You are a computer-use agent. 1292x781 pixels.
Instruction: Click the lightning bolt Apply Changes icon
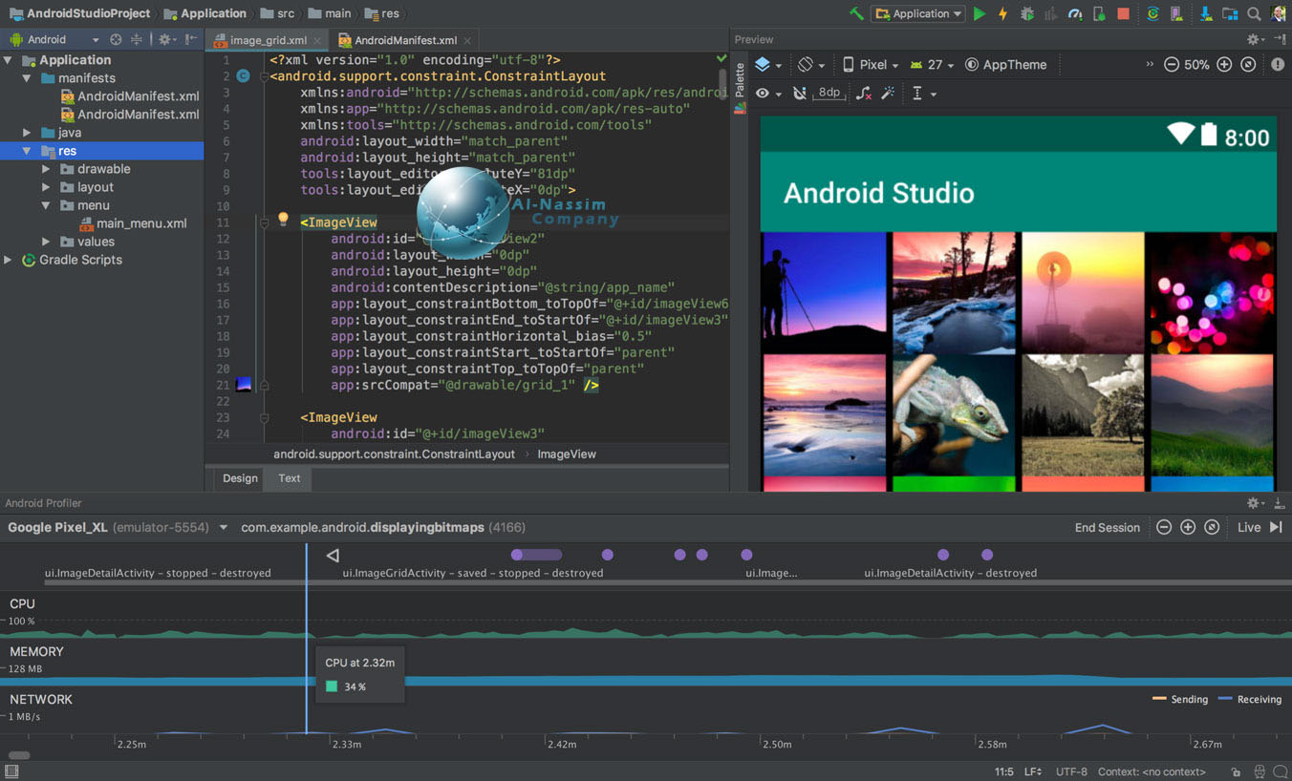point(1002,13)
